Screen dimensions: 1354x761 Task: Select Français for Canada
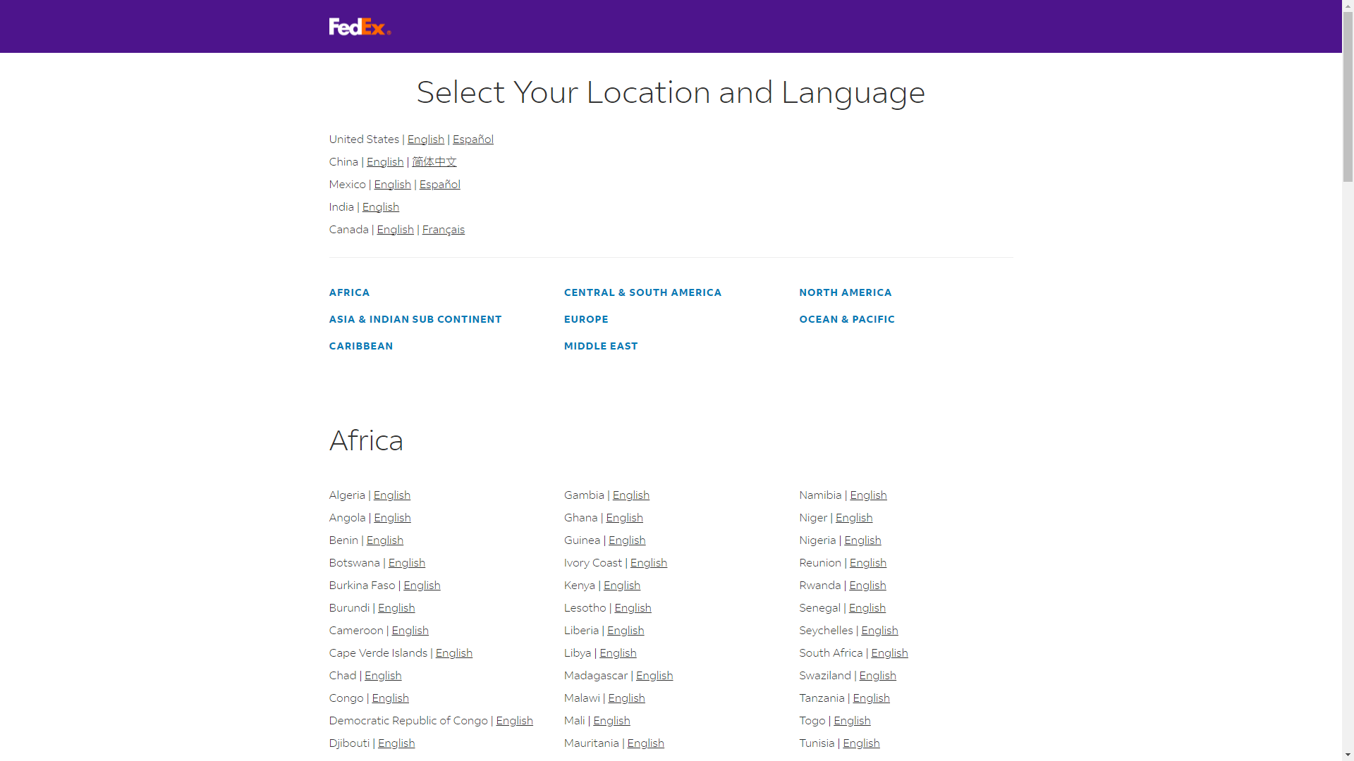(443, 229)
